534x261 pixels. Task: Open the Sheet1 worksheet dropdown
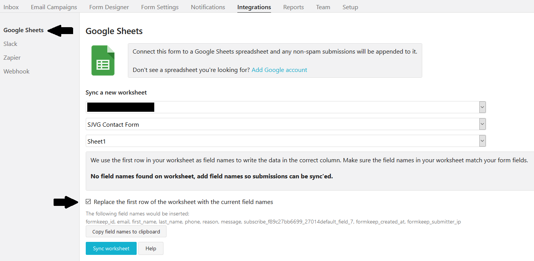click(x=286, y=141)
